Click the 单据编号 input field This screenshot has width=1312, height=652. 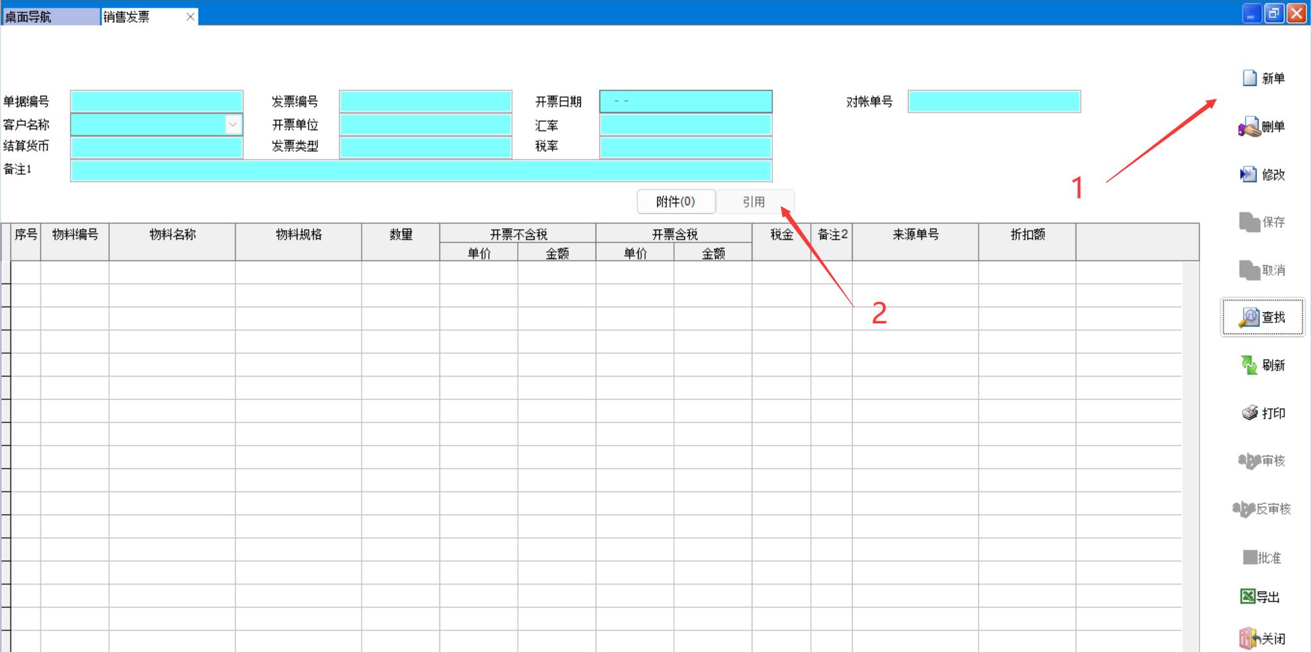(157, 101)
